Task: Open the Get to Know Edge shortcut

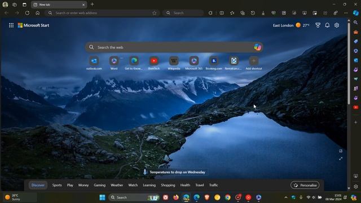Action: point(134,63)
